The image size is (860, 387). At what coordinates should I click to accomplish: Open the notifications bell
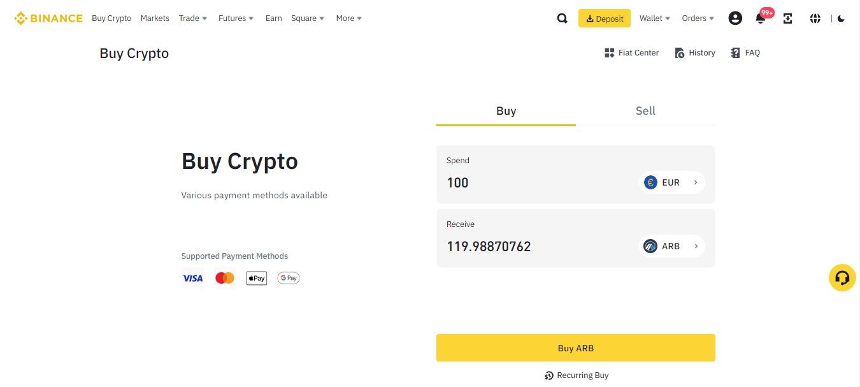point(760,18)
